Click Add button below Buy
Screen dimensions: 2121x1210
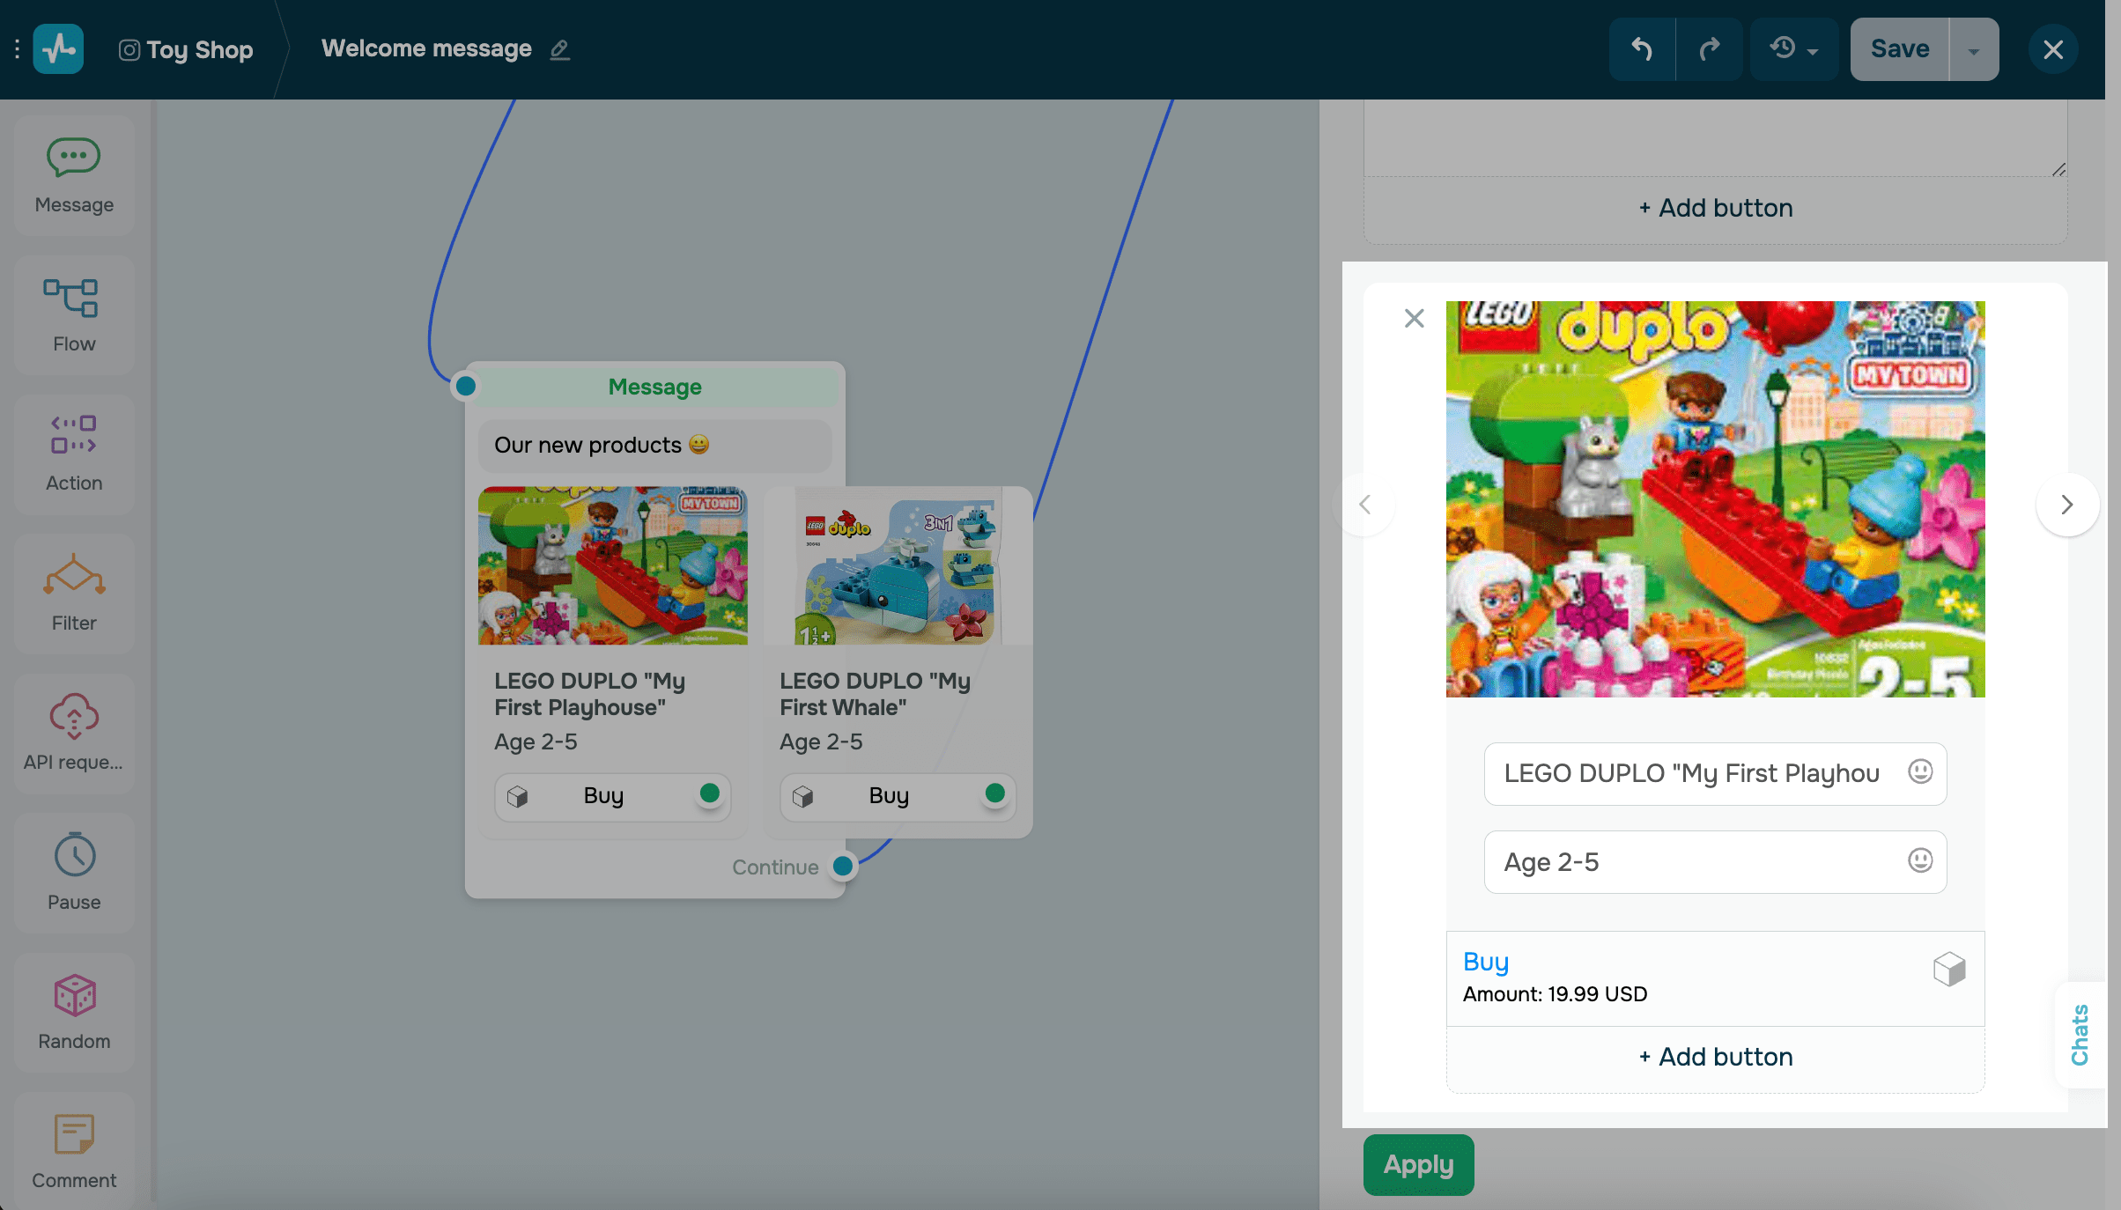[1715, 1057]
